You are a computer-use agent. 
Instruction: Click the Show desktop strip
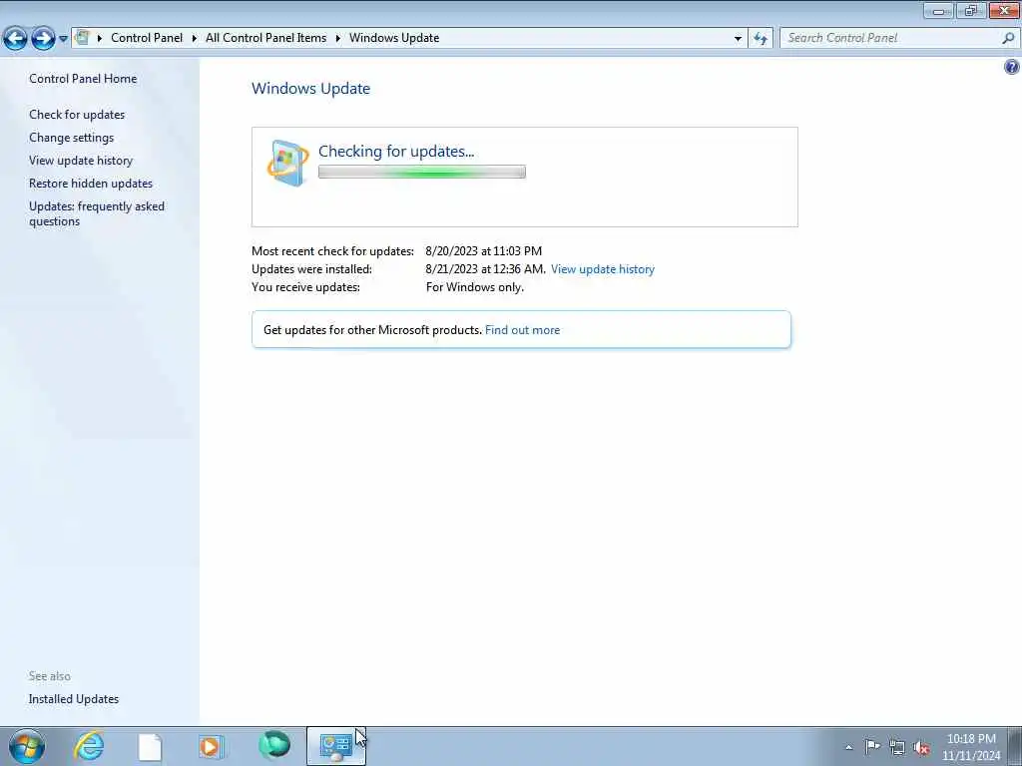pos(1015,746)
